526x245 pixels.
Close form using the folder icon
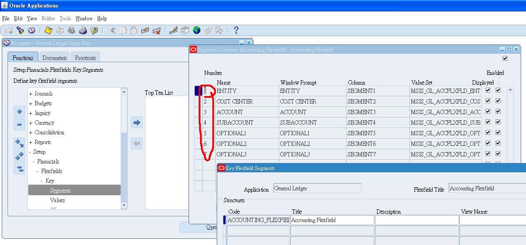[94, 30]
